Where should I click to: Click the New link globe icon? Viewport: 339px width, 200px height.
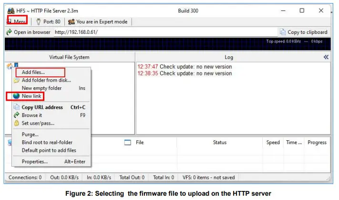pyautogui.click(x=17, y=96)
